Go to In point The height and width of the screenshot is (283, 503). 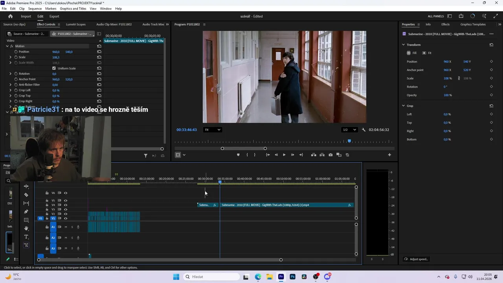(x=268, y=155)
